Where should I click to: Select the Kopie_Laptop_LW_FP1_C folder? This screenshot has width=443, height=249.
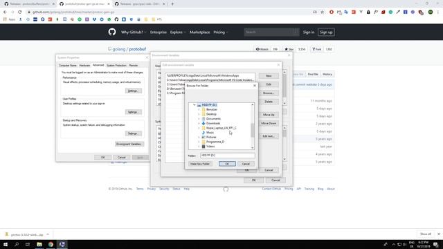tap(221, 128)
